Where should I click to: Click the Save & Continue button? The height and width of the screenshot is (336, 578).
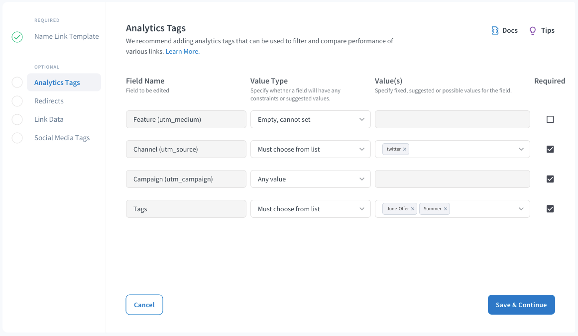click(521, 305)
